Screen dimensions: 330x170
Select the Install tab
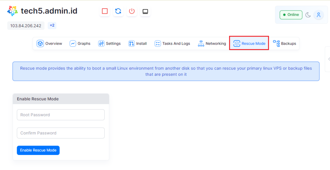pos(138,44)
